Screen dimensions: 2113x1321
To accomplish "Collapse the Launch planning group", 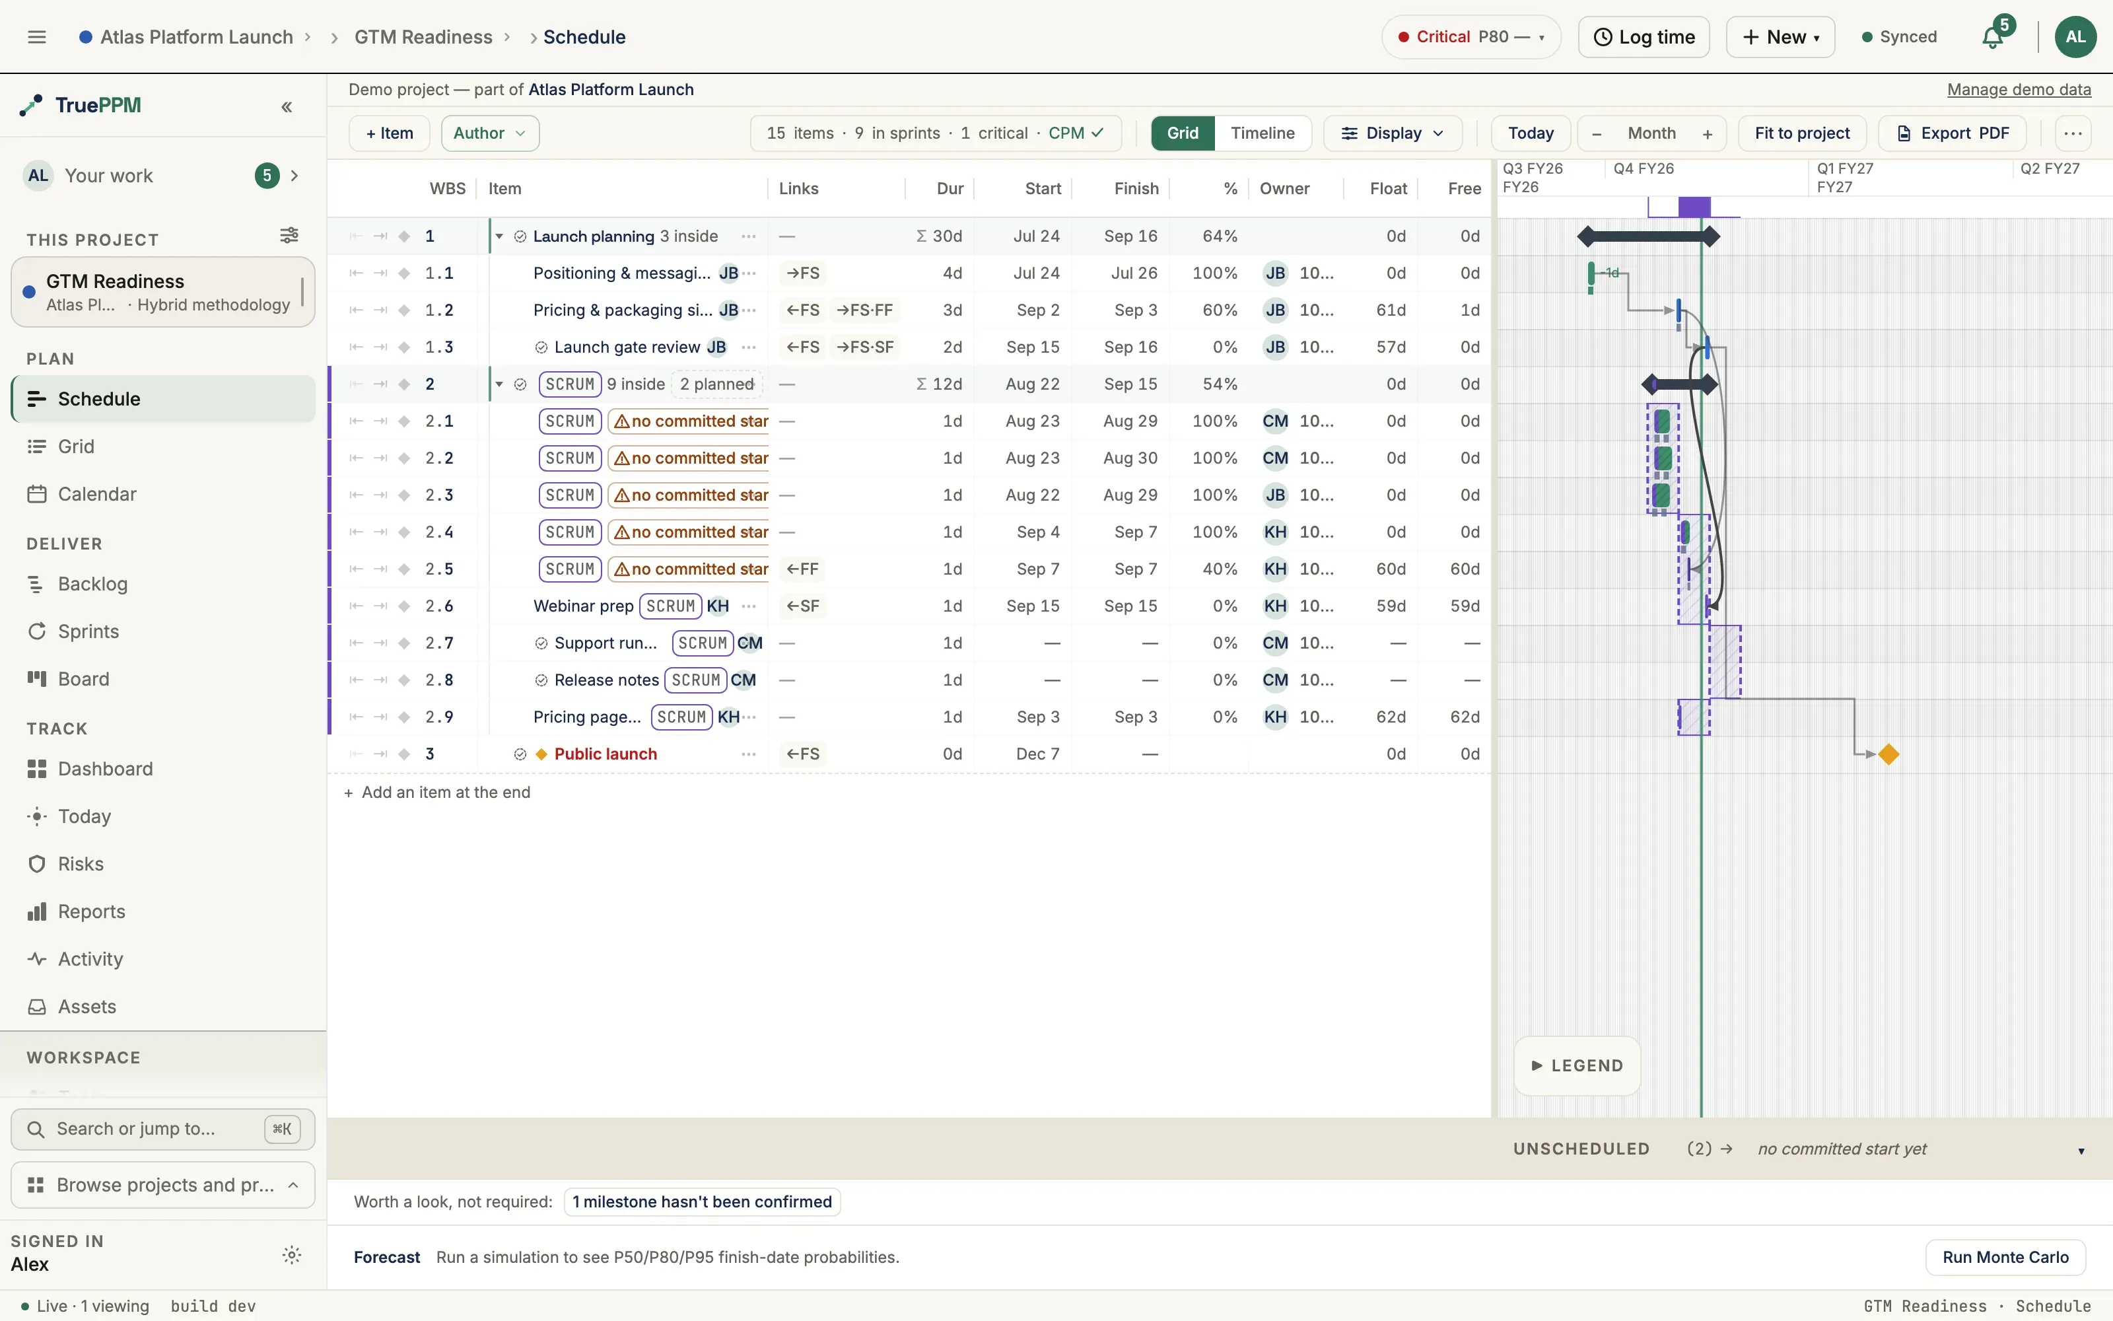I will point(499,236).
